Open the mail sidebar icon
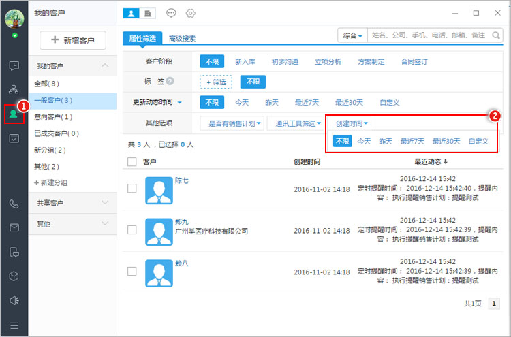The image size is (511, 337). (14, 227)
